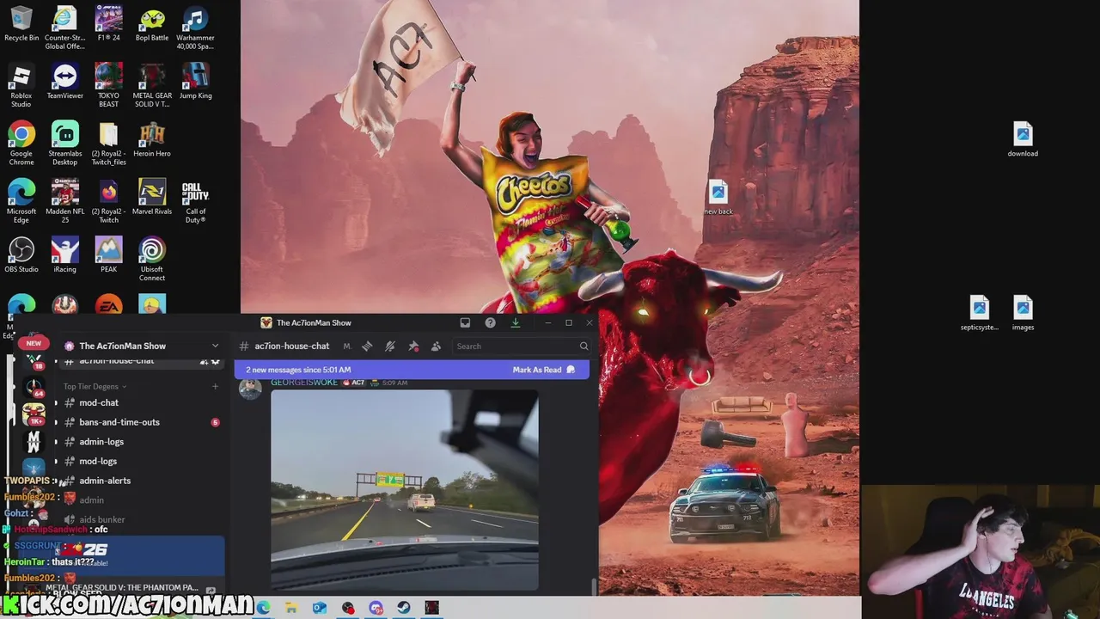This screenshot has height=619, width=1100.
Task: Open Microsoft Edge from the taskbar
Action: click(x=263, y=608)
